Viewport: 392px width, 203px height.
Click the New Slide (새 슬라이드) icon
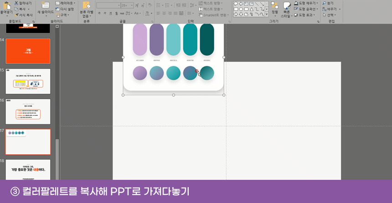click(45, 5)
